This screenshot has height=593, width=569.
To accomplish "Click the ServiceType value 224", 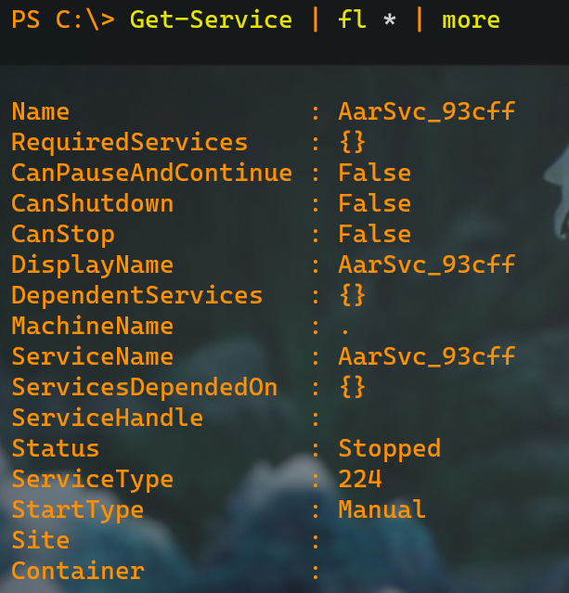I will pyautogui.click(x=360, y=479).
